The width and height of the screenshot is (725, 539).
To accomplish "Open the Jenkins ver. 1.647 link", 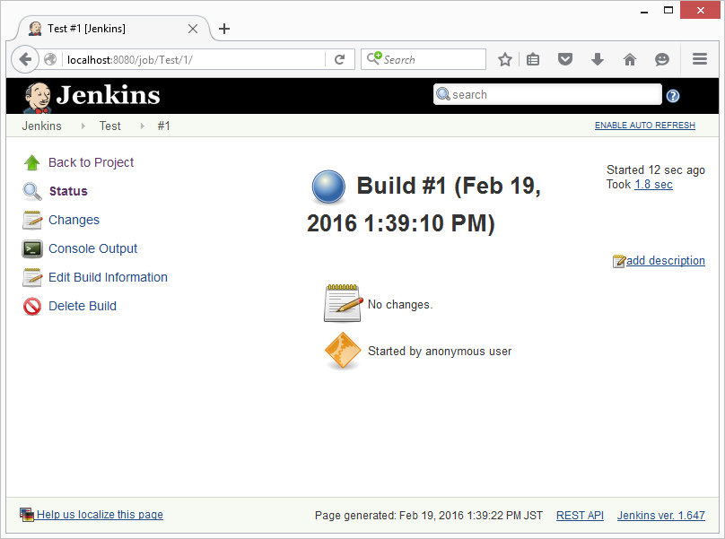I will click(x=661, y=516).
